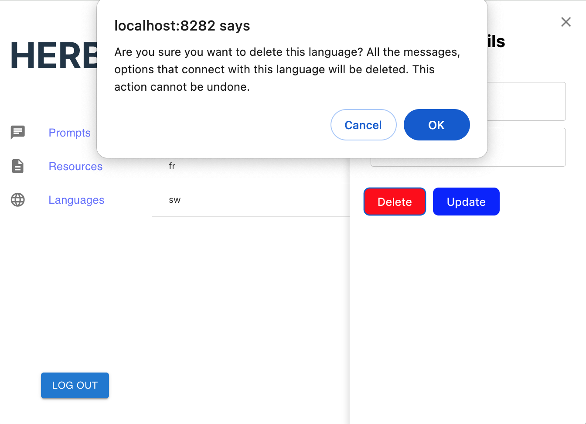This screenshot has width=586, height=424.
Task: Click the Languages globe icon
Action: [18, 200]
